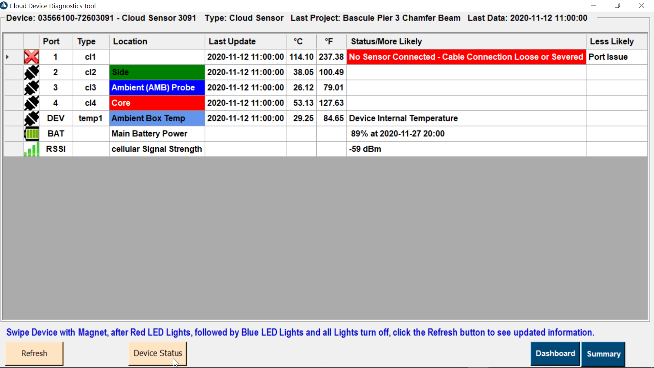Click the cl4 type cell
The width and height of the screenshot is (654, 368).
click(x=91, y=103)
